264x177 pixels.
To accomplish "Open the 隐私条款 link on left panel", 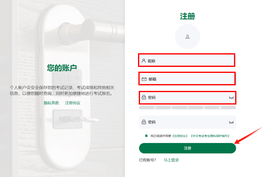I will click(51, 103).
